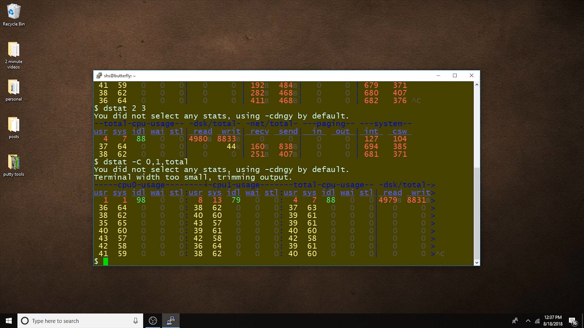The image size is (584, 328).
Task: Click the '411' recv value
Action: tap(257, 101)
